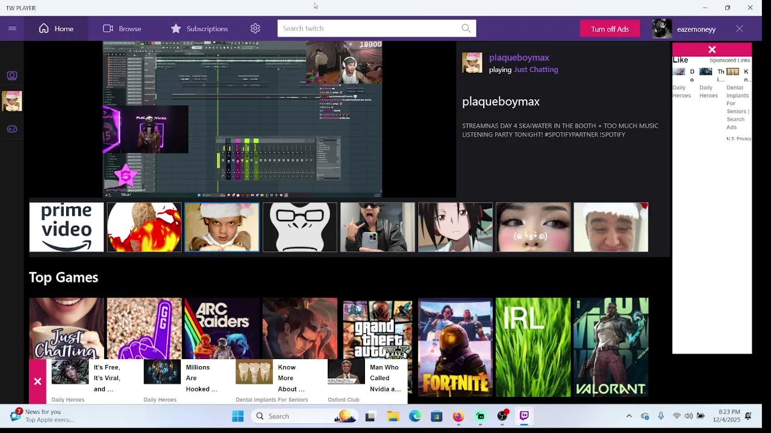Click the taskbar Search box
771x433 pixels.
(x=304, y=416)
